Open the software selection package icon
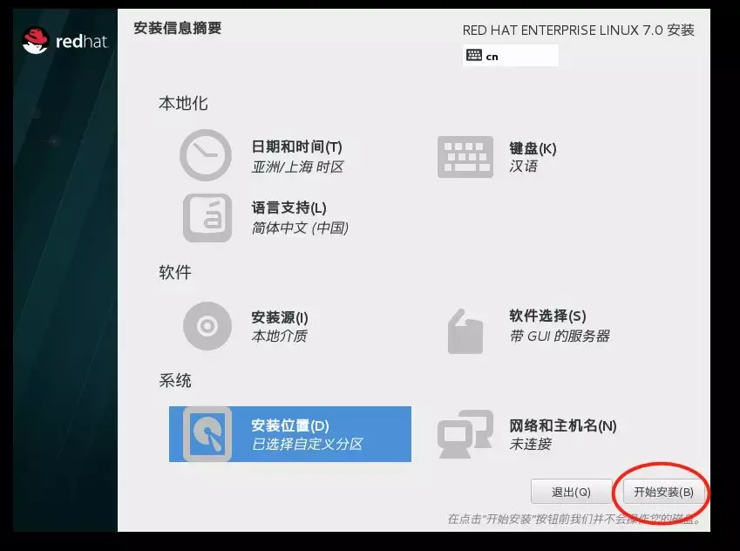 tap(465, 331)
